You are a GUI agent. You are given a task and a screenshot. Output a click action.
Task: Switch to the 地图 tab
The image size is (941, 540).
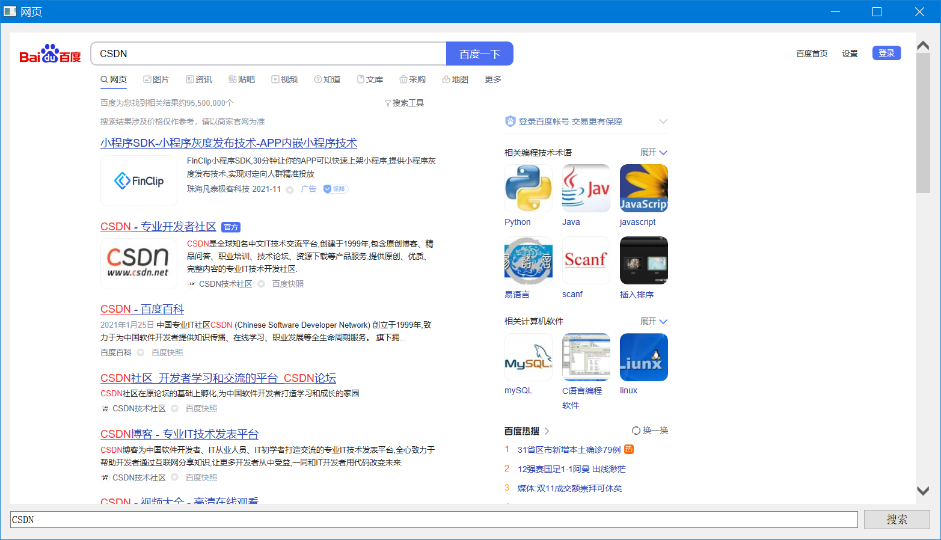(x=455, y=79)
